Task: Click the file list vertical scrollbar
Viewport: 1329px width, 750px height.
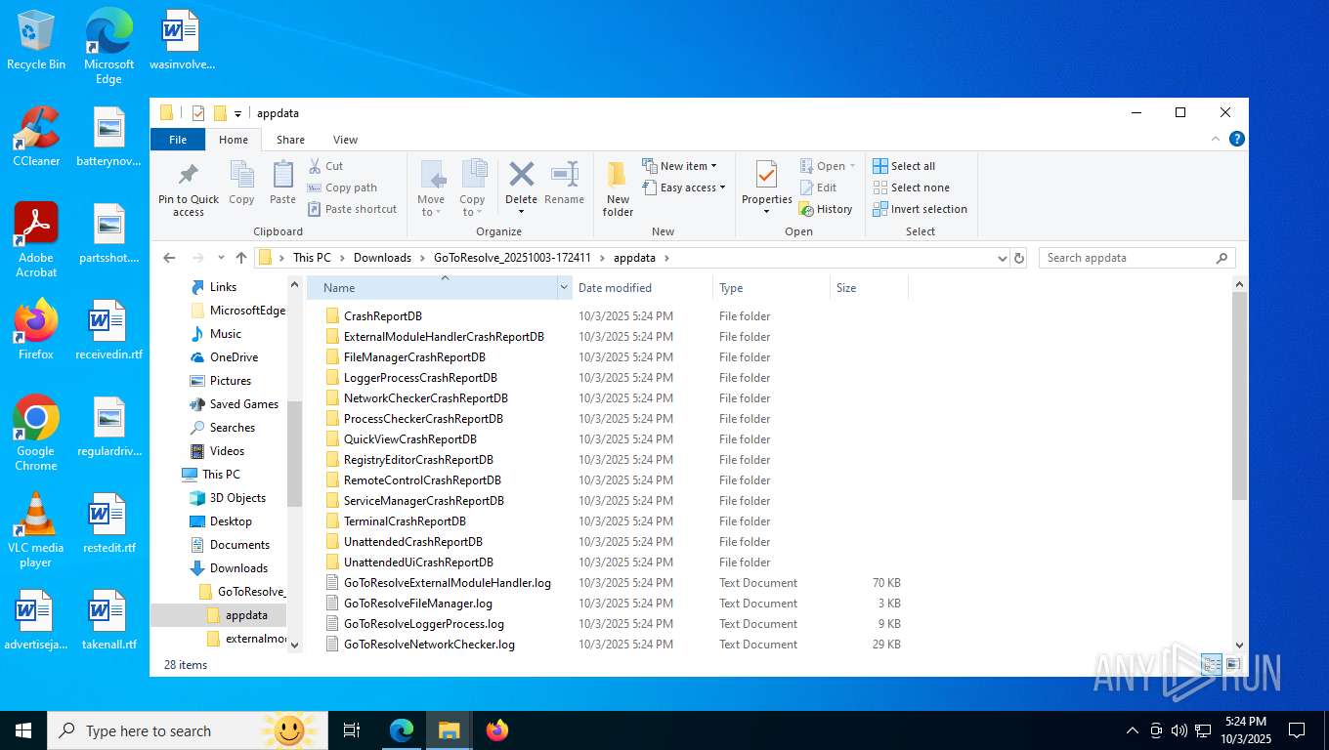Action: (x=1240, y=396)
